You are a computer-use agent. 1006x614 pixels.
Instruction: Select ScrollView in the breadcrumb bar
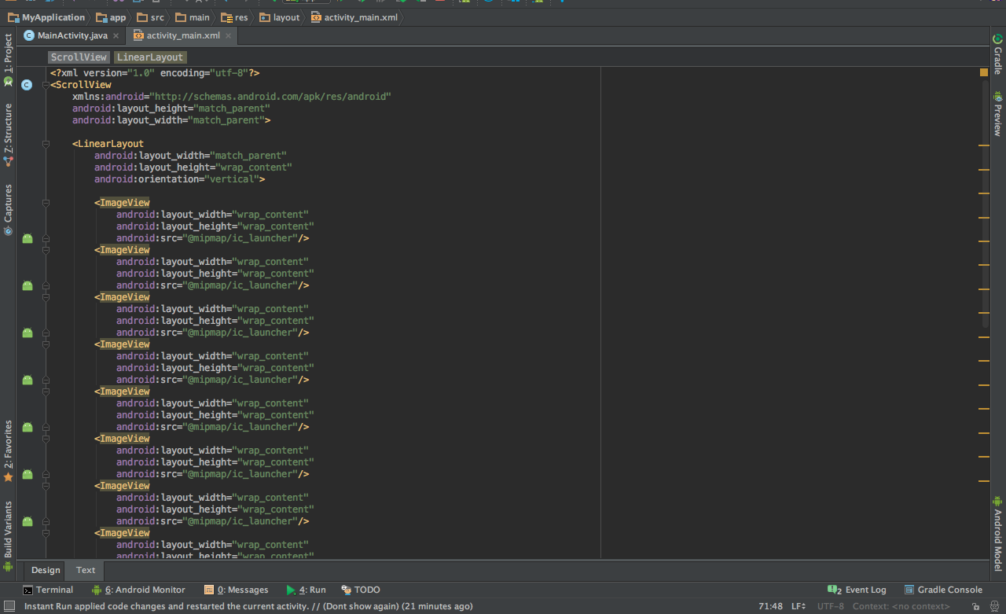[78, 57]
